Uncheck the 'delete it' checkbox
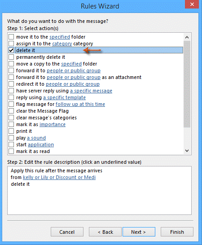Viewport: 202px width, 245px height. click(x=11, y=50)
